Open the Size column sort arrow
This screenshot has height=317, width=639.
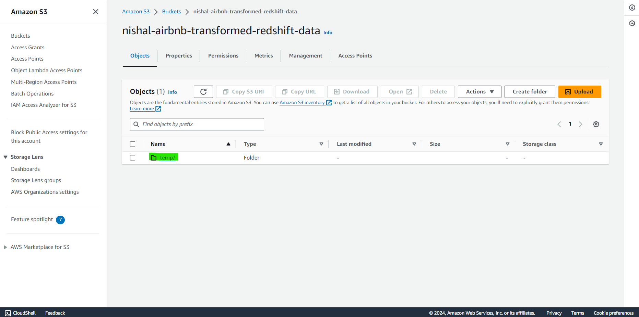(x=508, y=144)
